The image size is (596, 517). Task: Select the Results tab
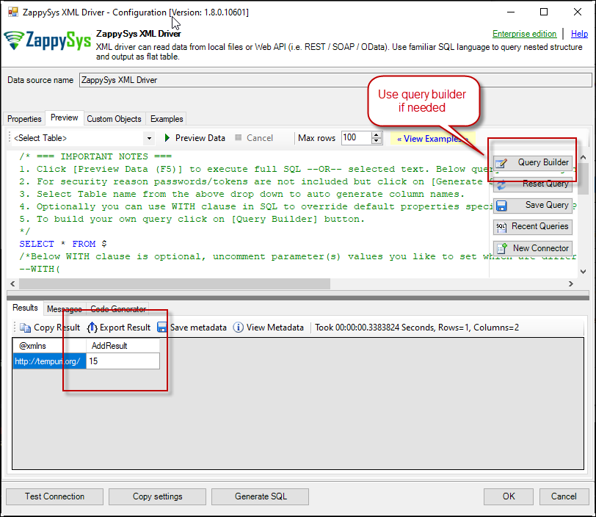(x=25, y=308)
